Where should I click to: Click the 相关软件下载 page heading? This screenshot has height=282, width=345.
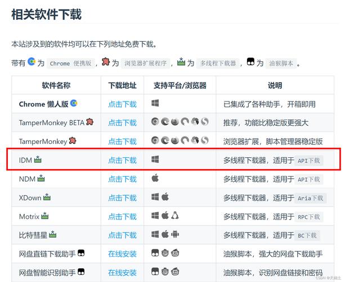46,14
